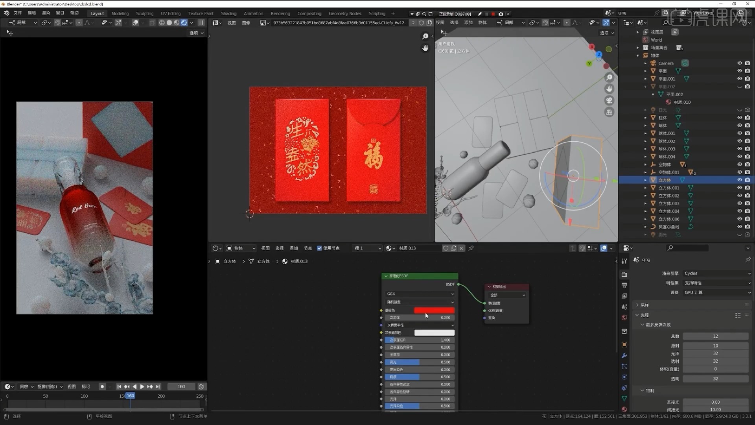Toggle camera view in 3D viewport
The image size is (755, 425).
[x=609, y=100]
